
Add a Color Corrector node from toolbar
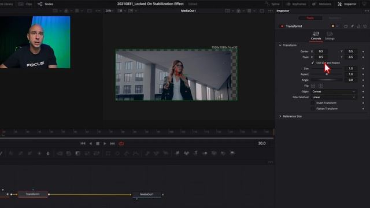point(10,154)
